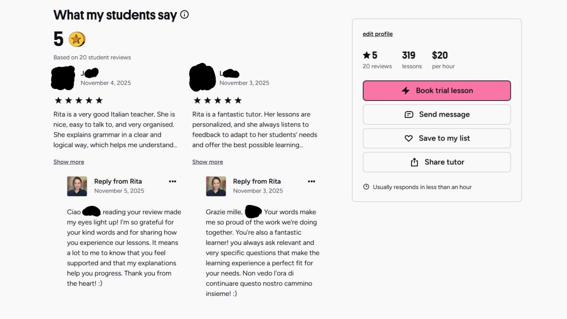567x319 pixels.
Task: Click the five-star rating on the November 4 review
Action: [78, 101]
